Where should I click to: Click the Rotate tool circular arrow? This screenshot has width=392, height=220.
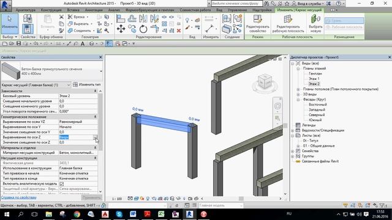pyautogui.click(x=143, y=29)
